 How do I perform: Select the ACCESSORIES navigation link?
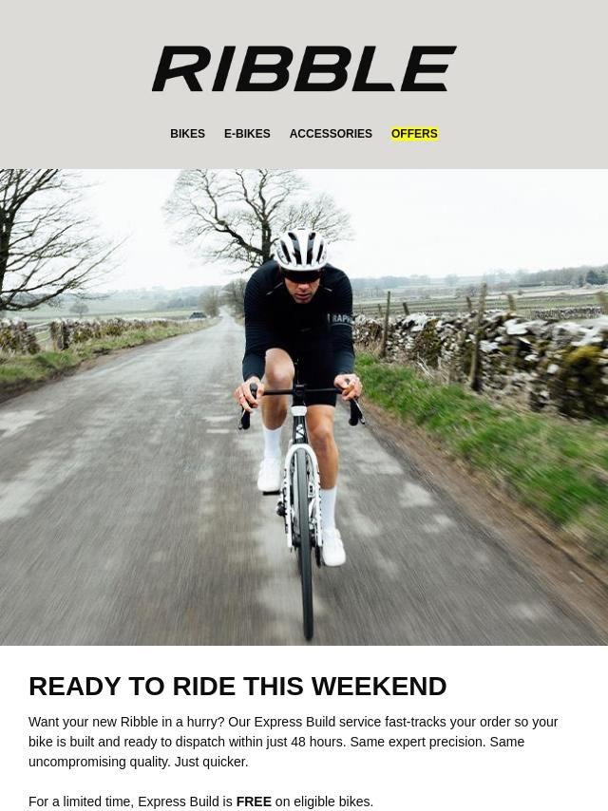tap(331, 134)
